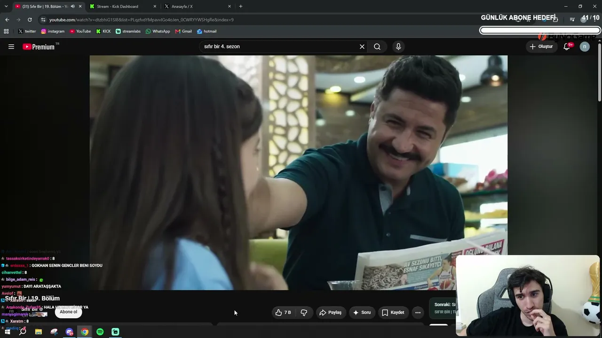The image size is (602, 338).
Task: Open the hotmail bookmark
Action: point(206,31)
